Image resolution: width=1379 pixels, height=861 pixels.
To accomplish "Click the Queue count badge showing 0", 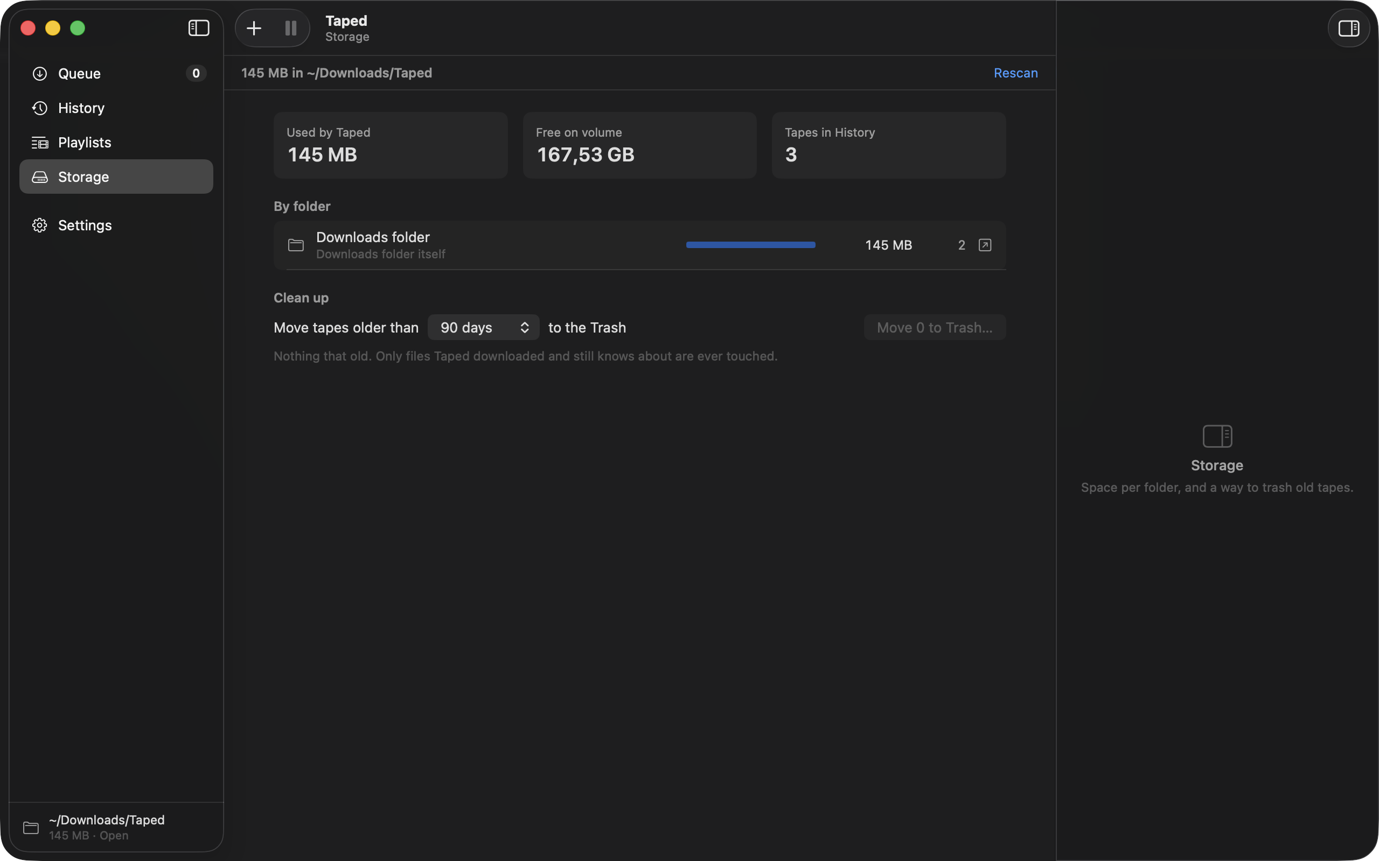I will click(196, 74).
